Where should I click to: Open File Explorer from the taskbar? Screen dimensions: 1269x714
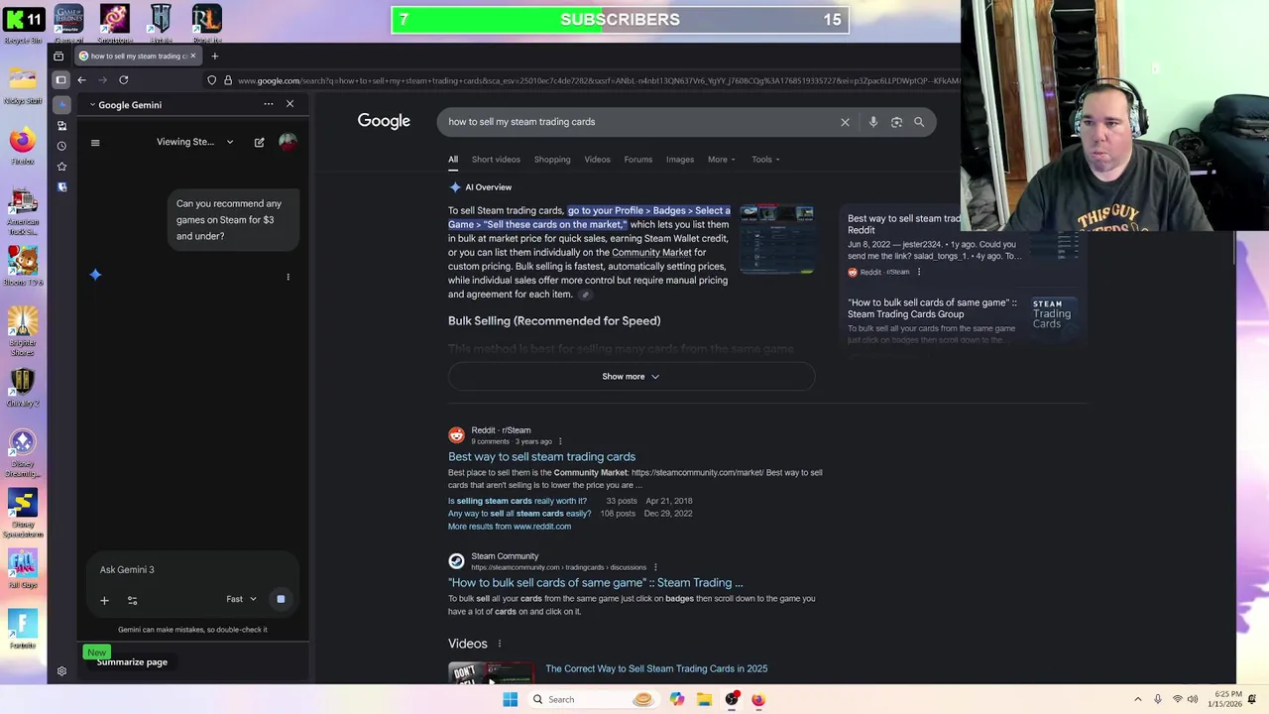click(x=704, y=699)
